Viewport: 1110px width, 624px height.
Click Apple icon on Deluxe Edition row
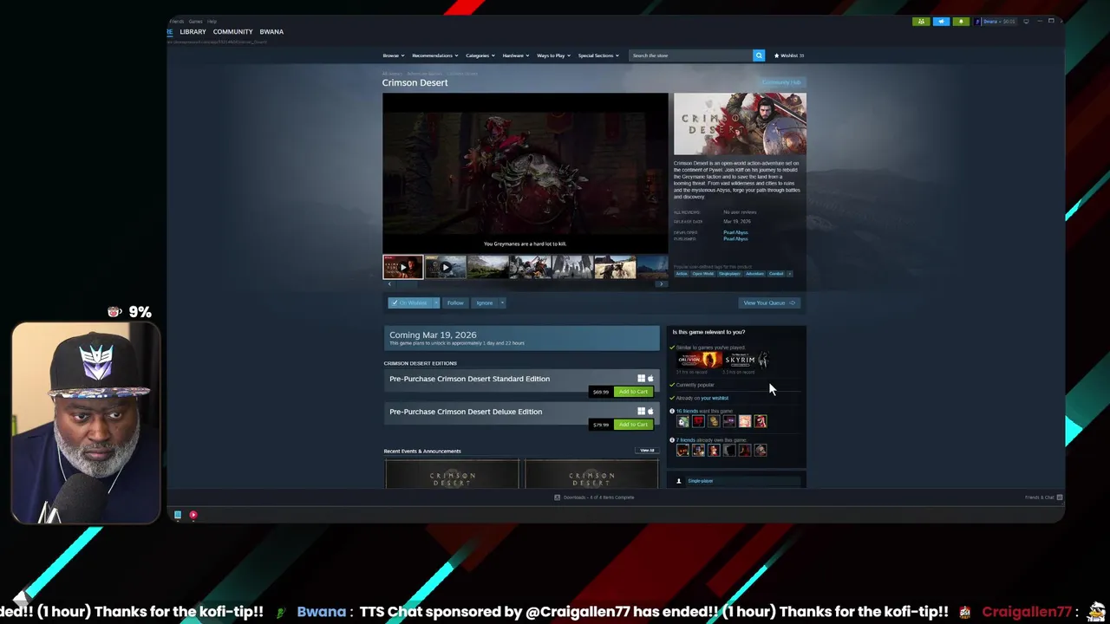click(x=650, y=412)
